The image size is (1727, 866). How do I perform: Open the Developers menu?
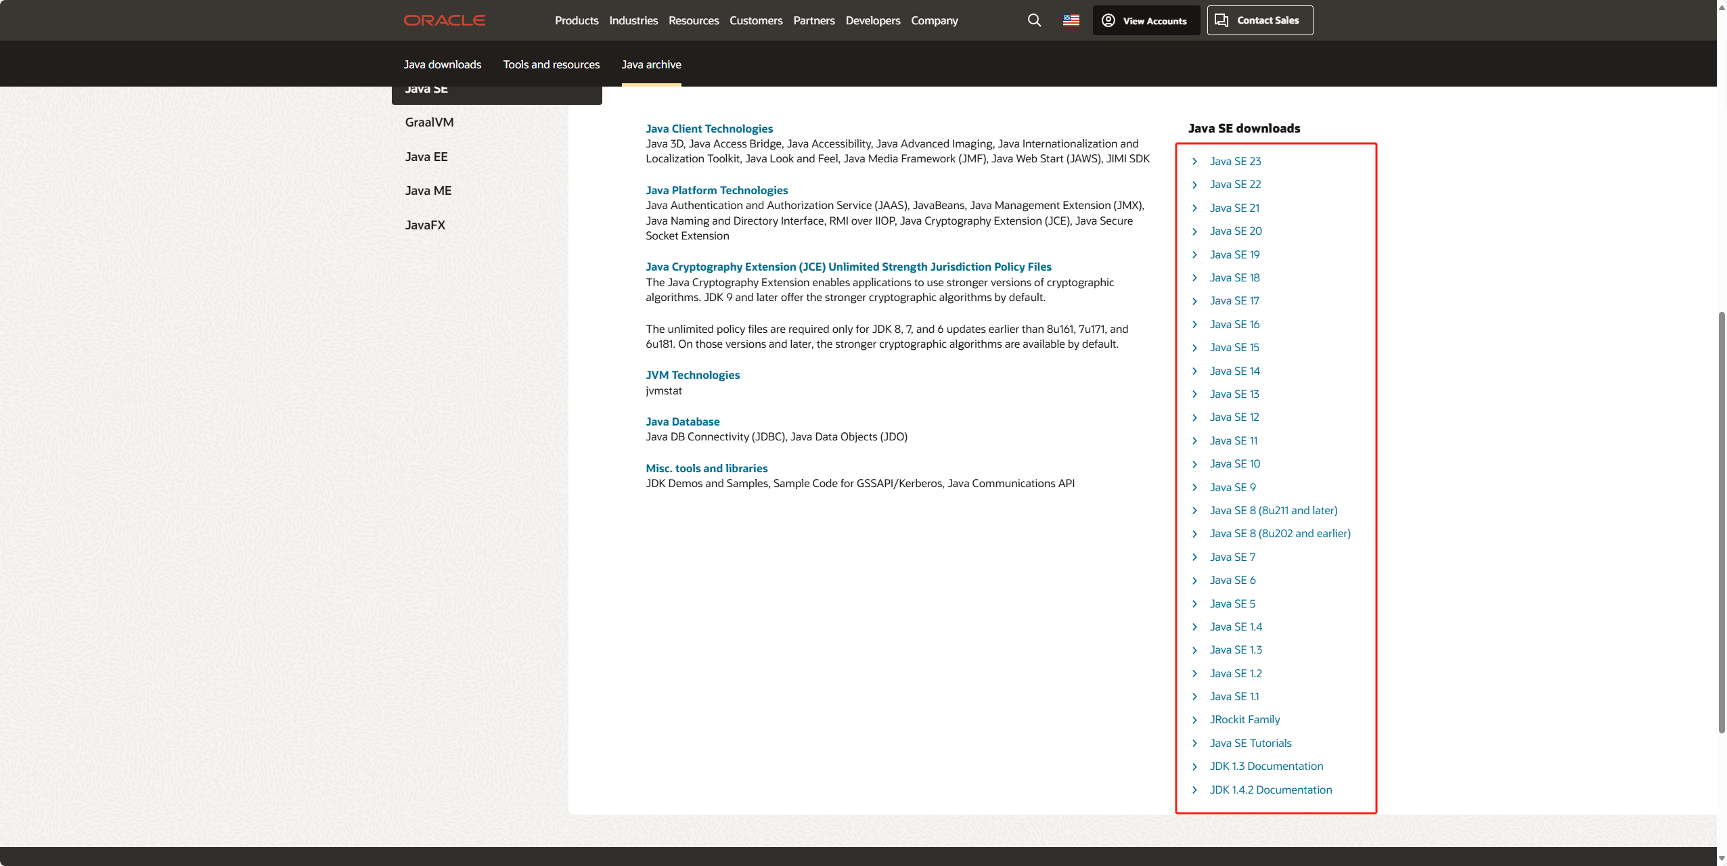coord(873,20)
